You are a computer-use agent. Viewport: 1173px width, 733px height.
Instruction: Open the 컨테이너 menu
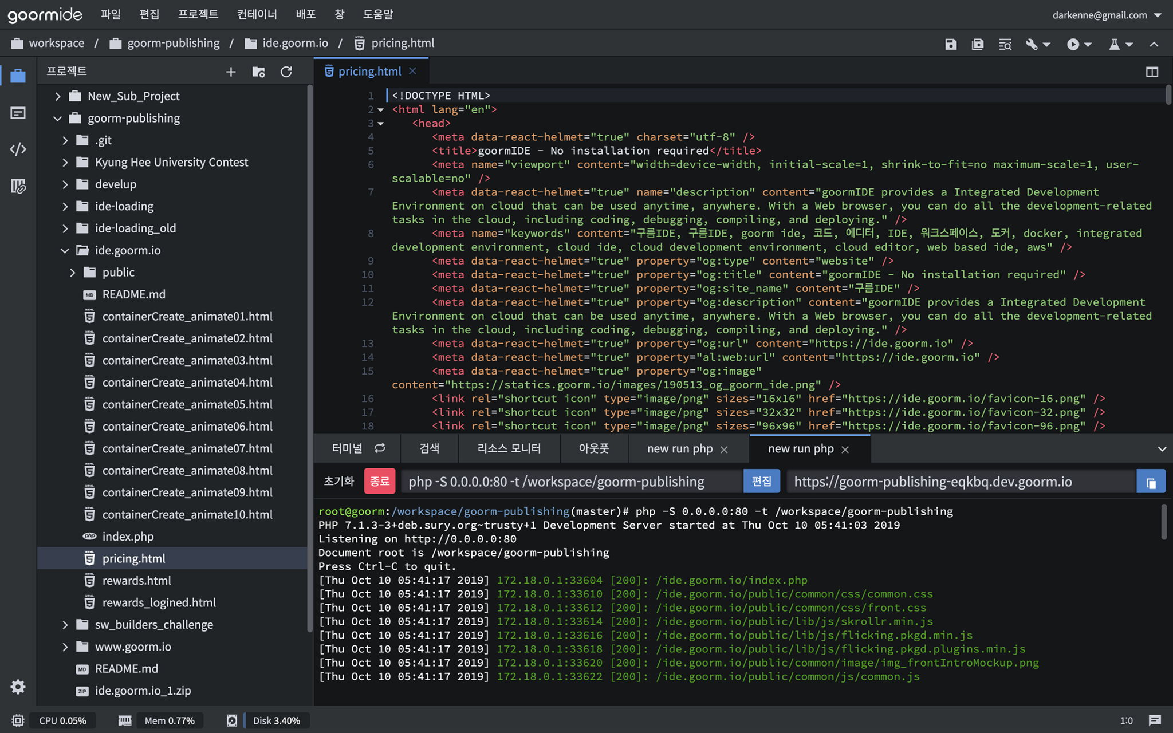point(257,14)
